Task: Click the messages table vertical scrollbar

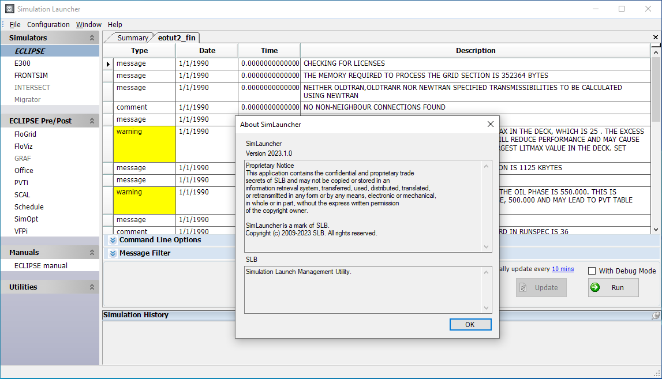Action: 655,140
